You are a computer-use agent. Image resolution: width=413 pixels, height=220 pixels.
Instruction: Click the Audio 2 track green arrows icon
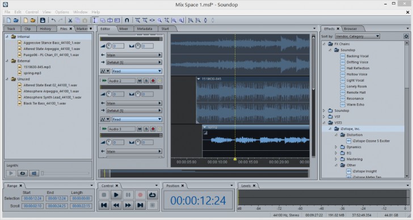[104, 81]
